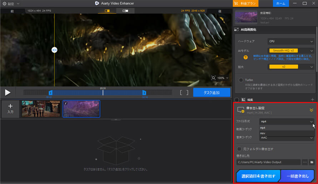The image size is (318, 184).
Task: Switch to side-by-side compare view mode
Action: click(x=125, y=11)
